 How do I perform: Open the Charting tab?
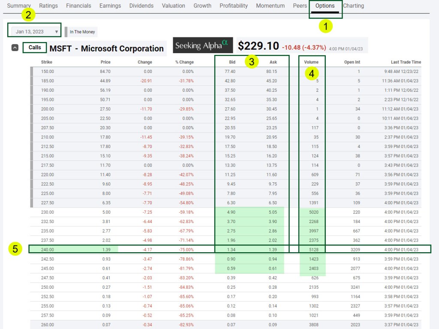[x=353, y=6]
